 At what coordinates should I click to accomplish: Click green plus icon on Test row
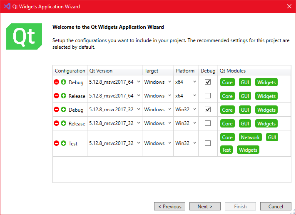(64, 143)
